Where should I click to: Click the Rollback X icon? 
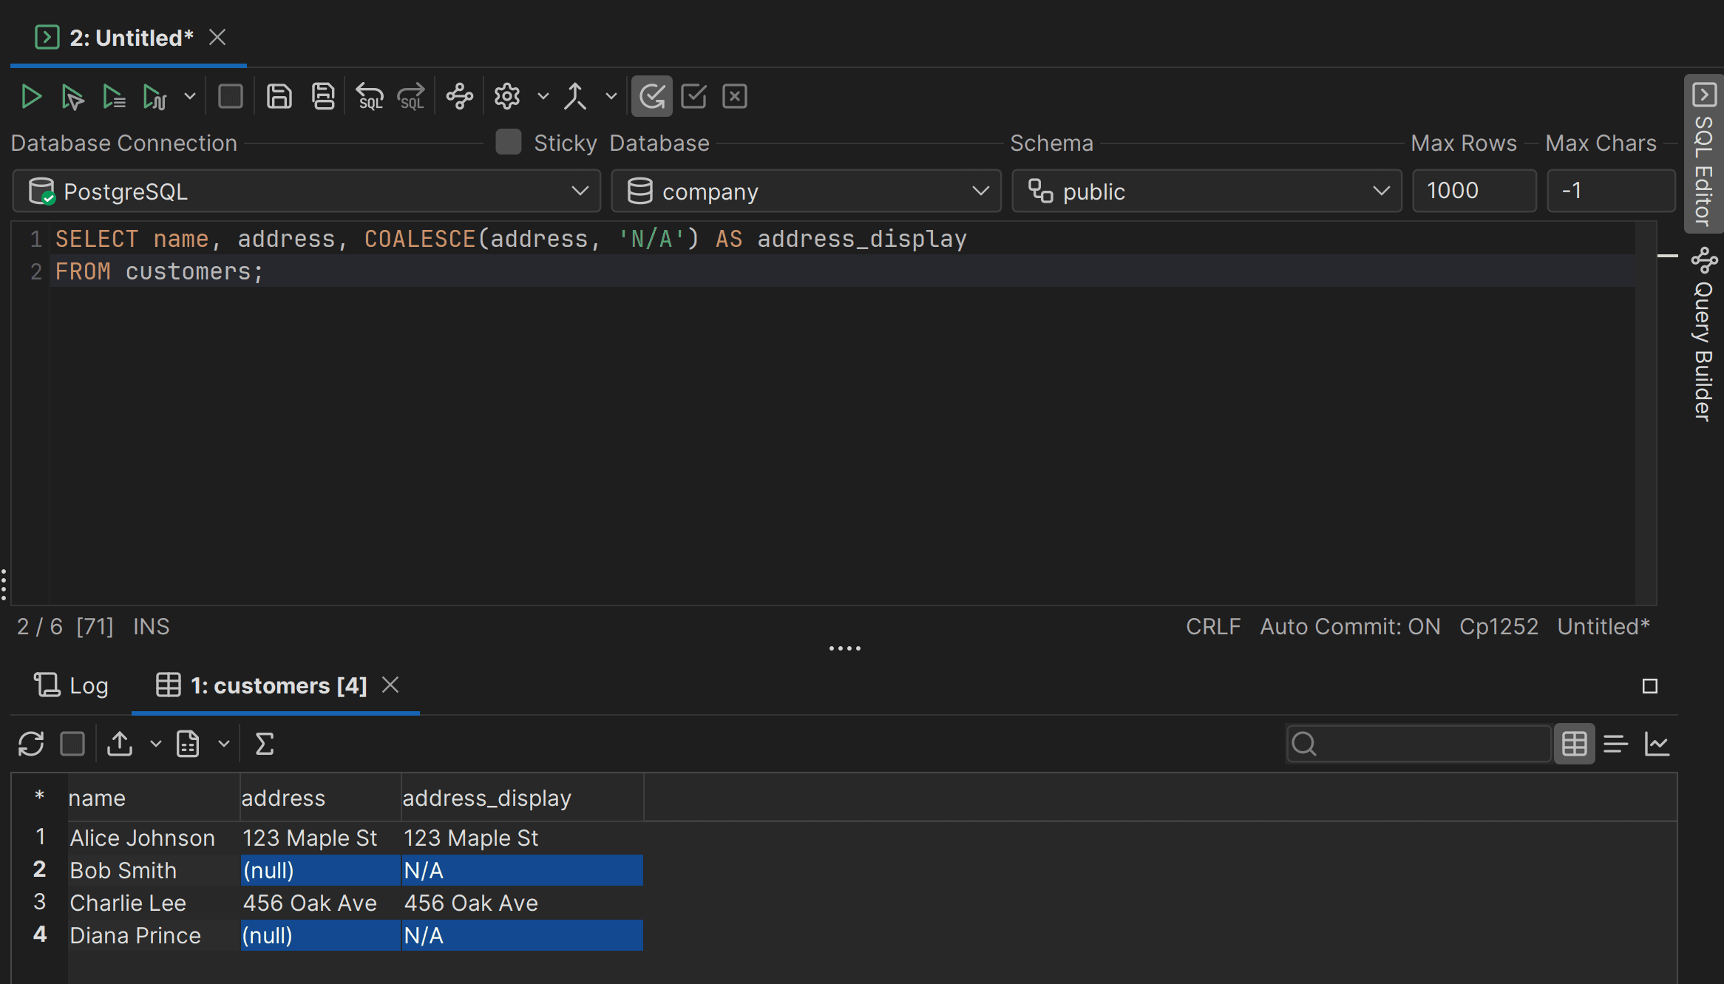point(735,97)
